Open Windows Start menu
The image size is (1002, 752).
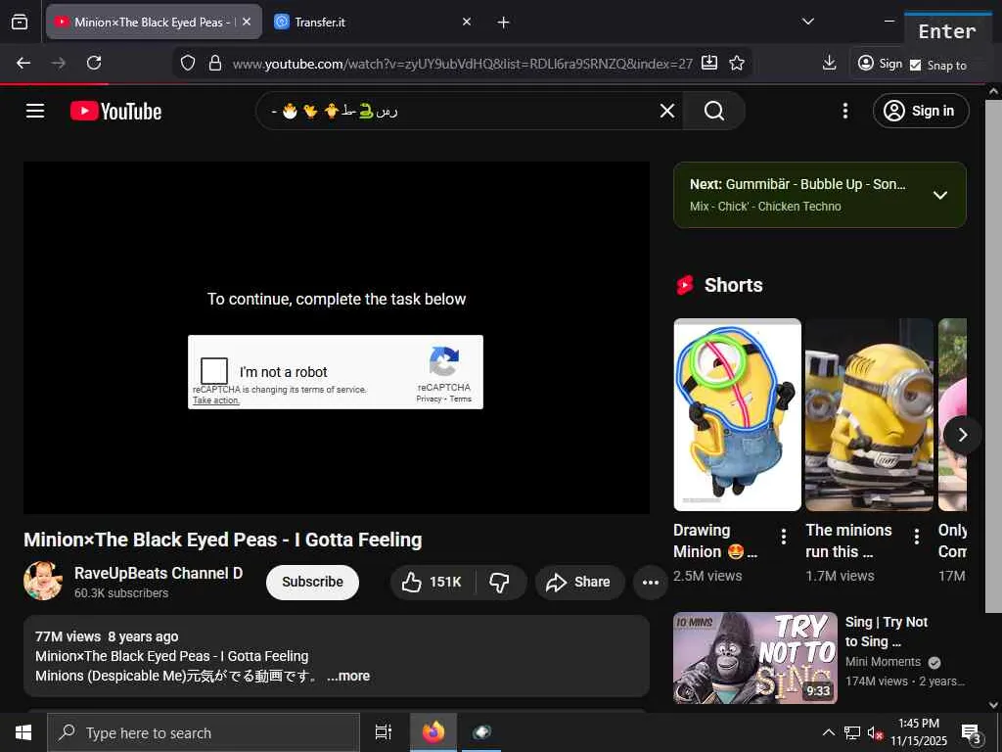pyautogui.click(x=23, y=732)
